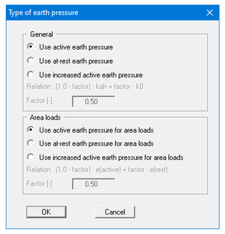Viewport: 225px width, 234px height.
Task: Pick increased active pressure radio in Area loads
Action: pos(30,158)
